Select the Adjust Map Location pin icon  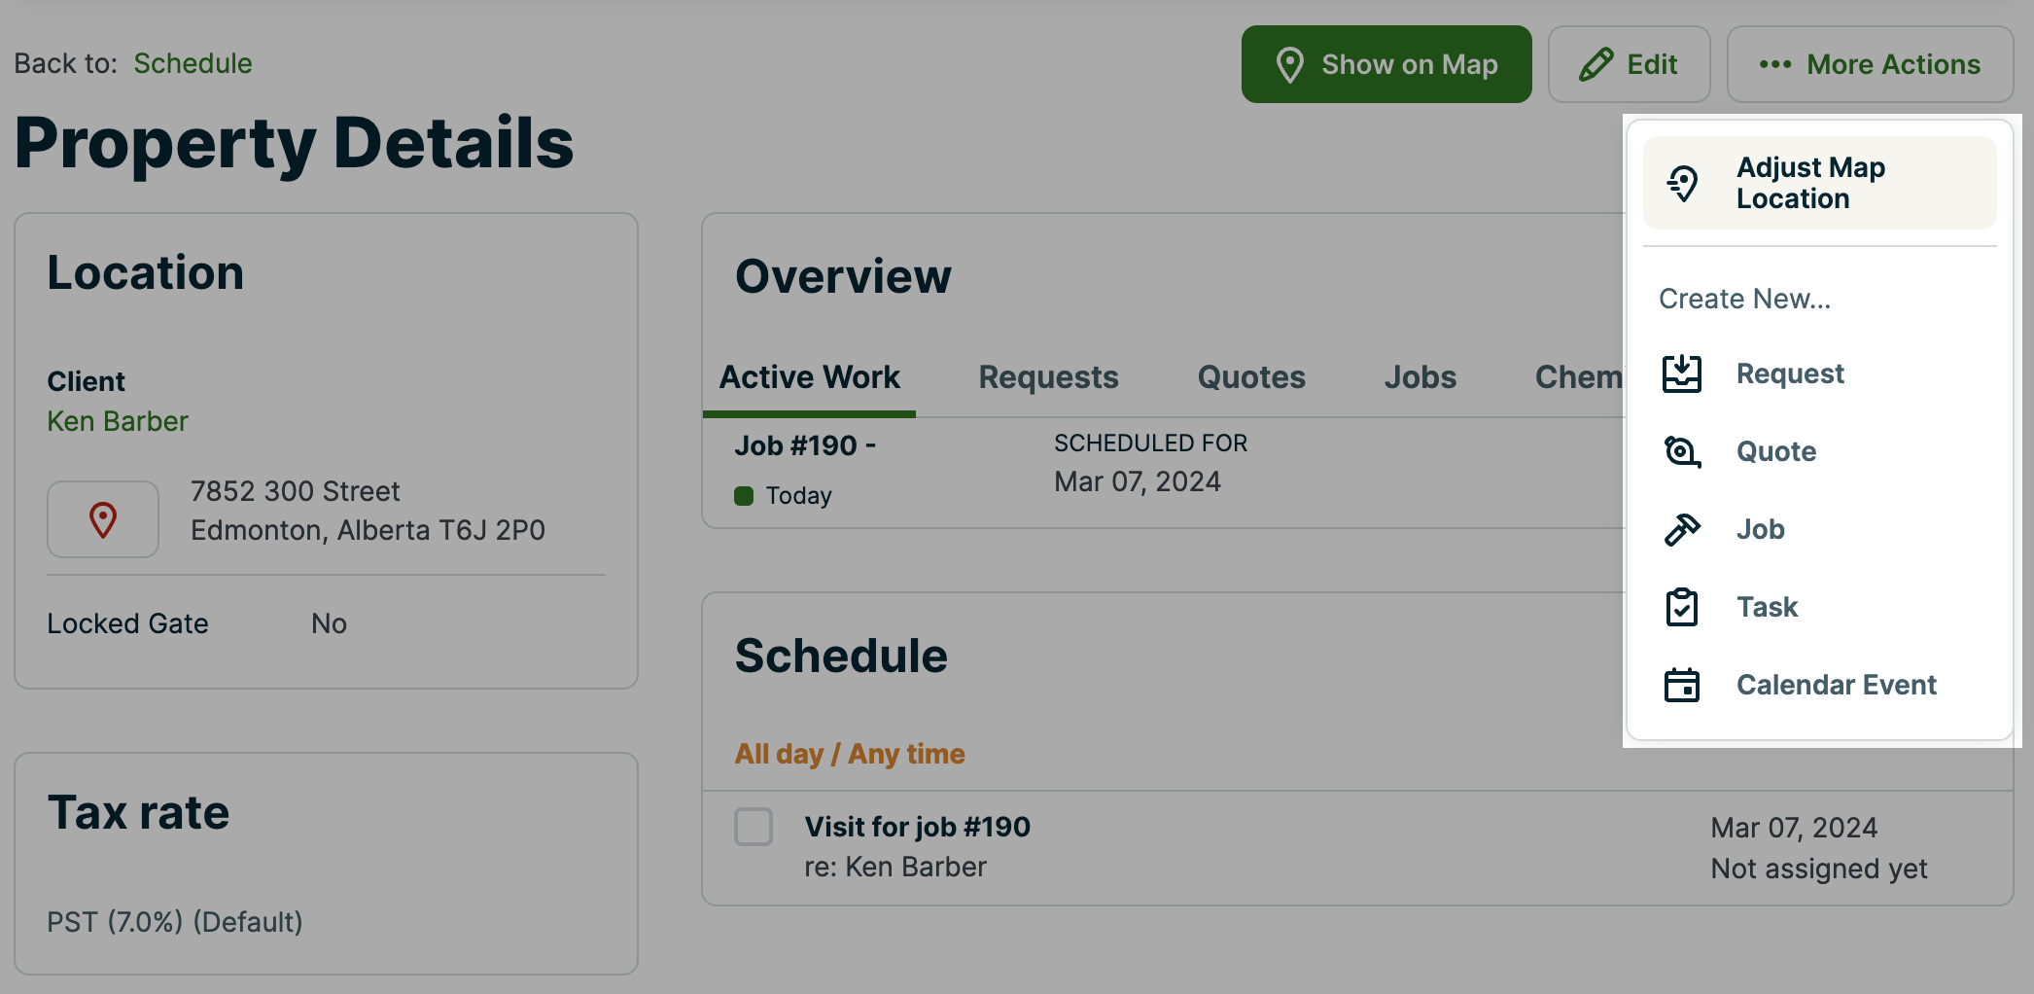tap(1682, 182)
